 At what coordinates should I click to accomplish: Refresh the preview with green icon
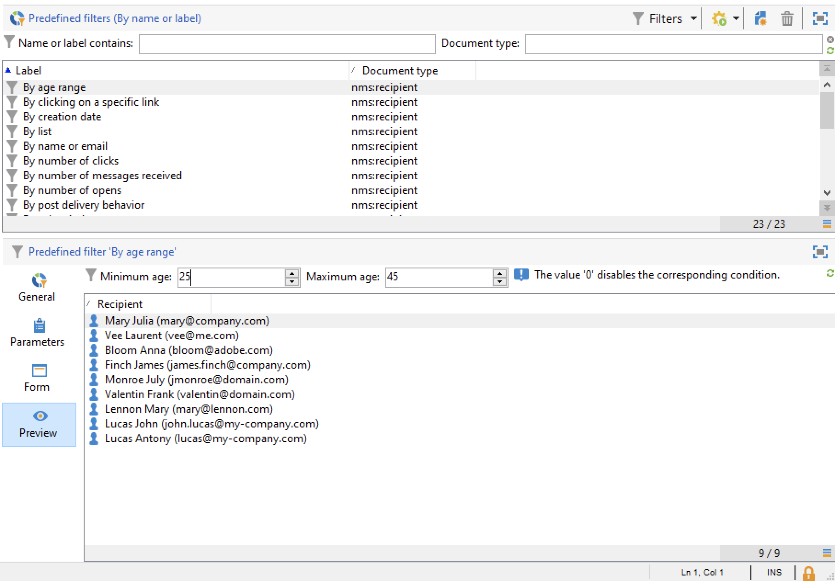(830, 273)
